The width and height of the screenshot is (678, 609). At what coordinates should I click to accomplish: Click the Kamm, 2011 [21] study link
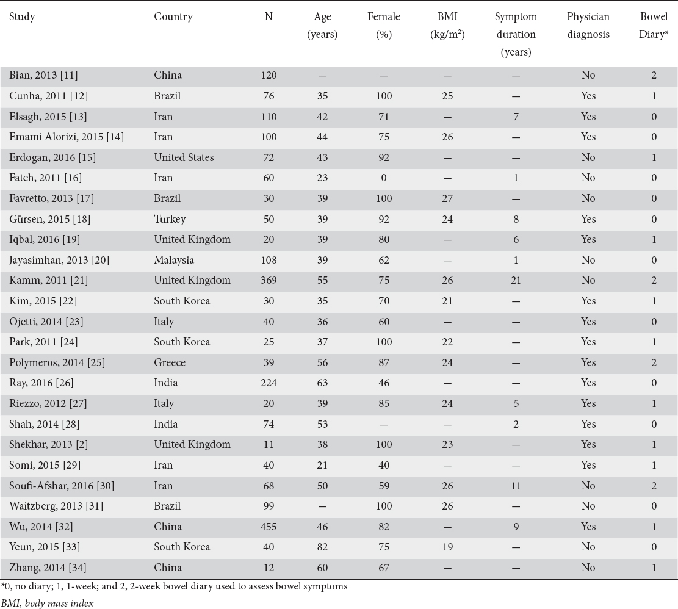click(48, 281)
